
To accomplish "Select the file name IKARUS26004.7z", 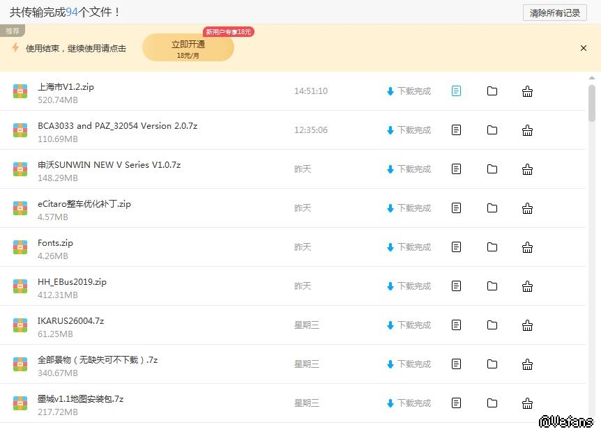I will 71,321.
